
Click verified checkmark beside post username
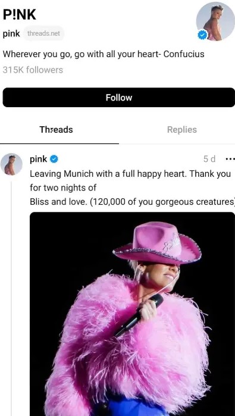coord(54,159)
